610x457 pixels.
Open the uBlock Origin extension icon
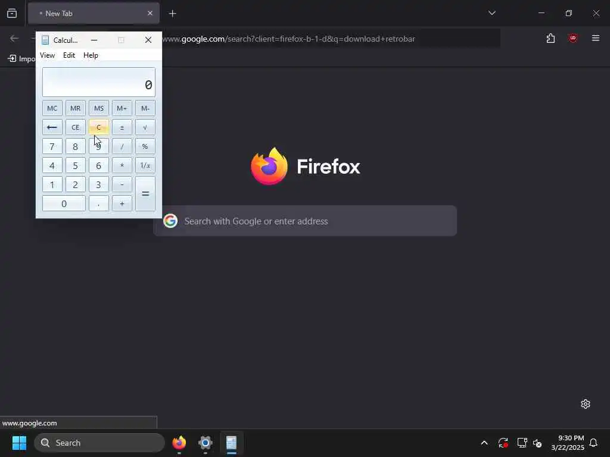point(572,38)
